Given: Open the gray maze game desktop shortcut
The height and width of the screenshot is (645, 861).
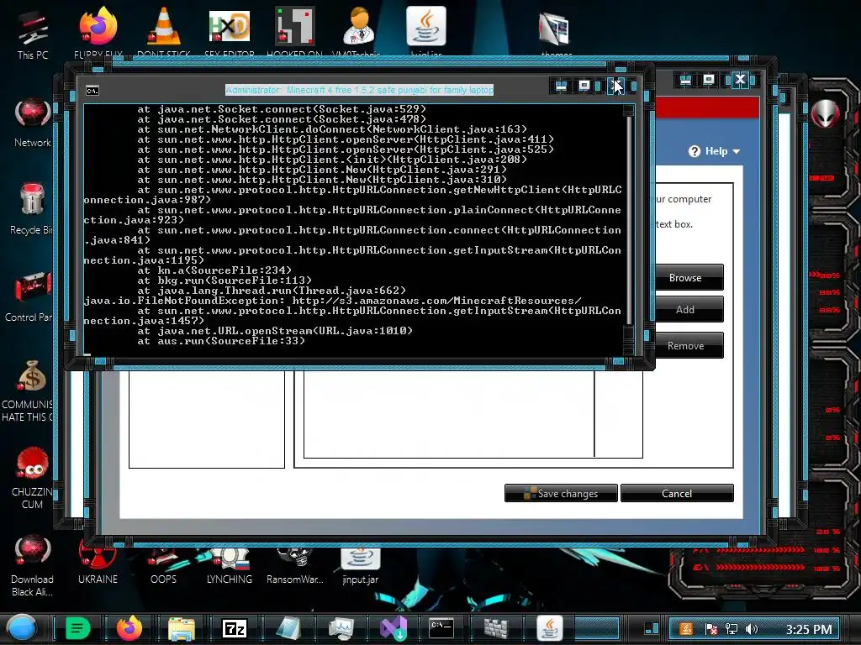Looking at the screenshot, I should click(295, 32).
